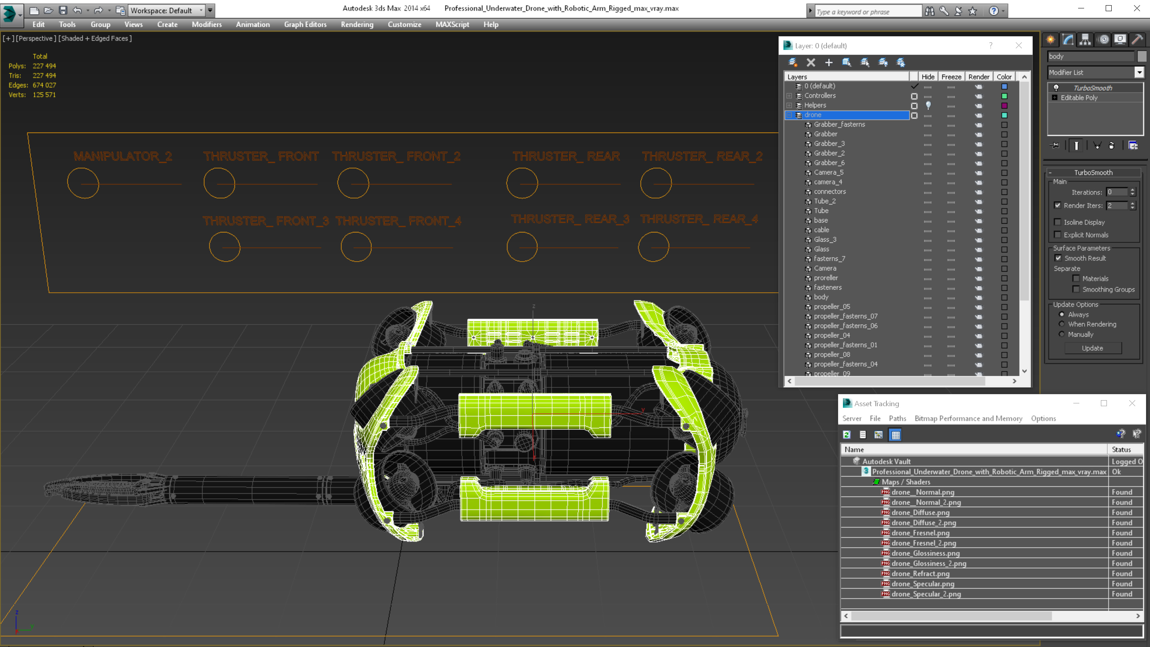Click Freeze/Unfreeze All Layers icon

coord(900,63)
